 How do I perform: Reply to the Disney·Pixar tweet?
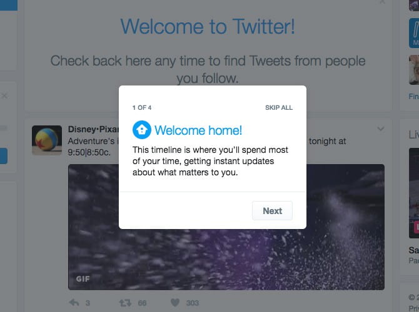coord(74,303)
